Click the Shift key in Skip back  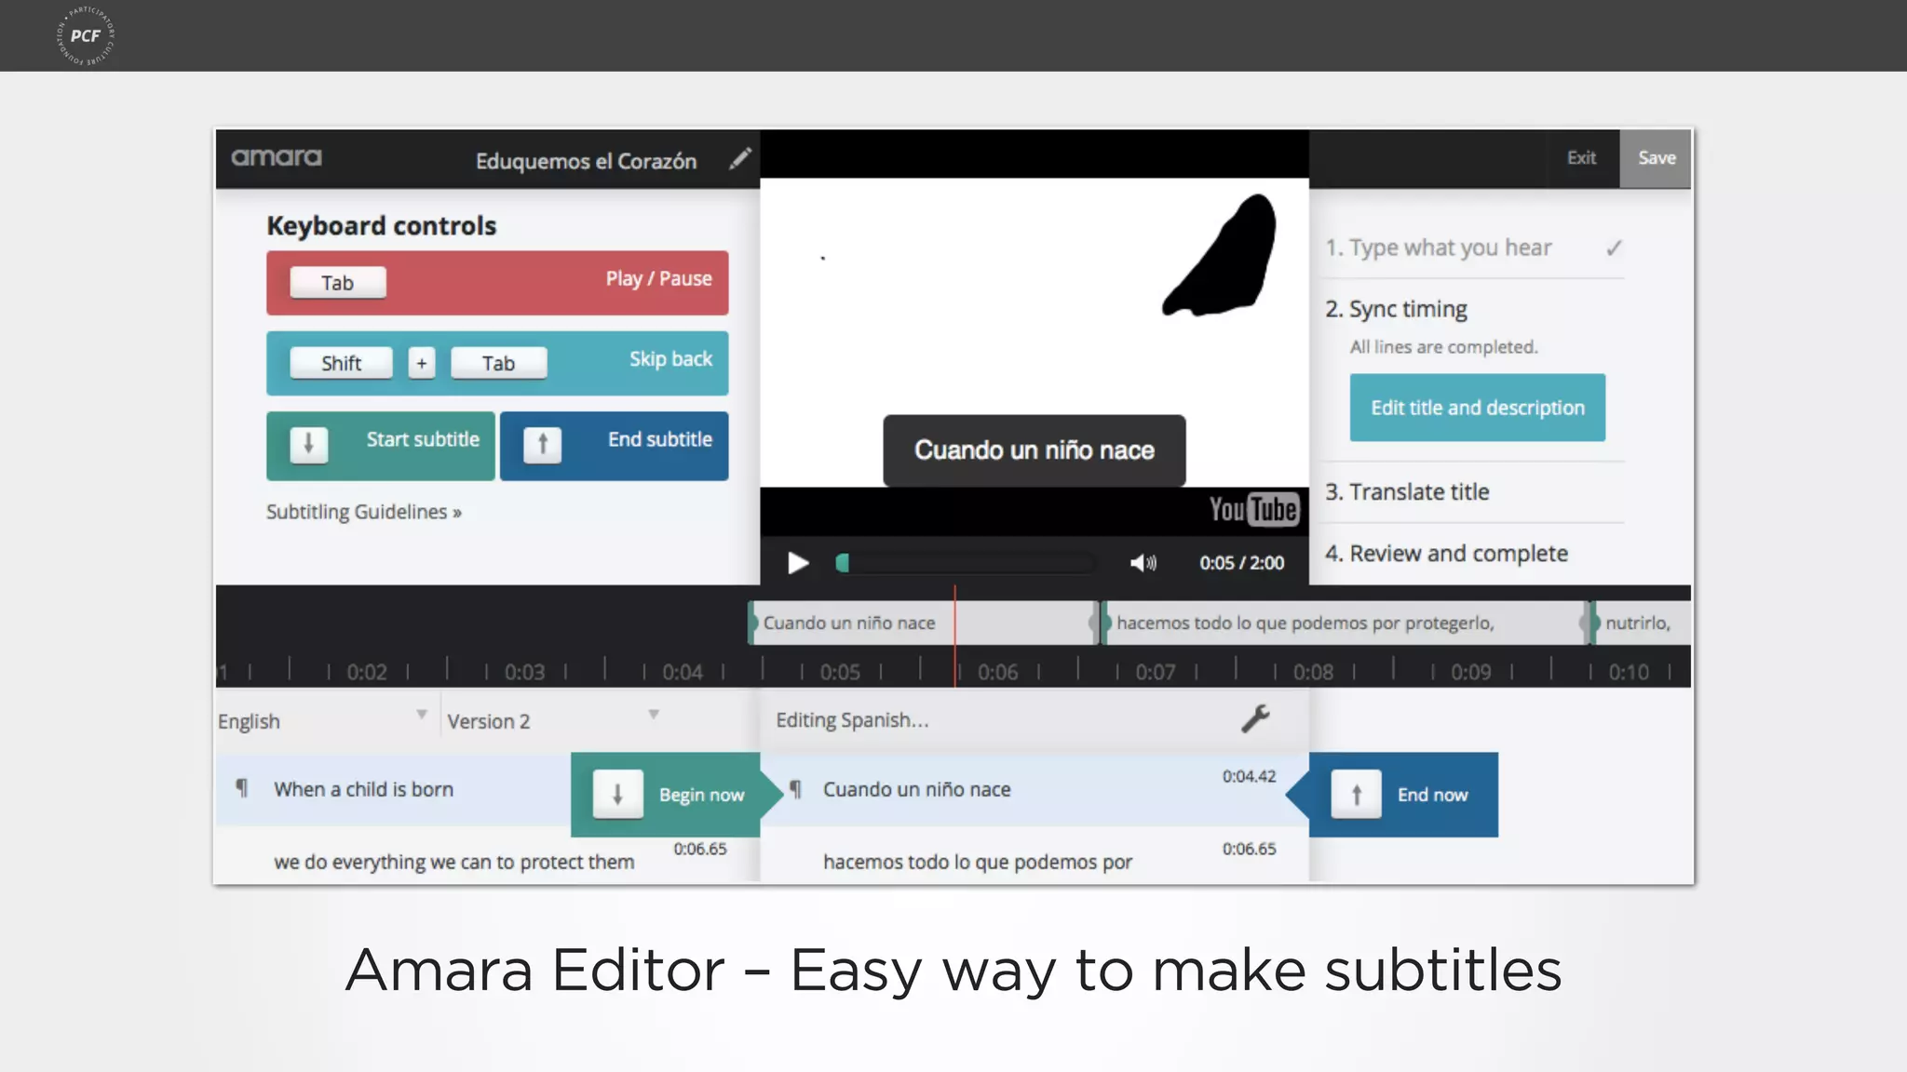tap(341, 363)
